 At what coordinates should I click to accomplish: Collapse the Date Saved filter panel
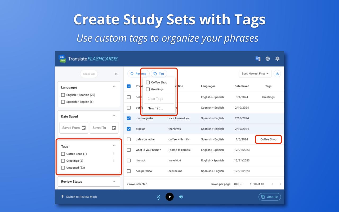click(x=114, y=116)
